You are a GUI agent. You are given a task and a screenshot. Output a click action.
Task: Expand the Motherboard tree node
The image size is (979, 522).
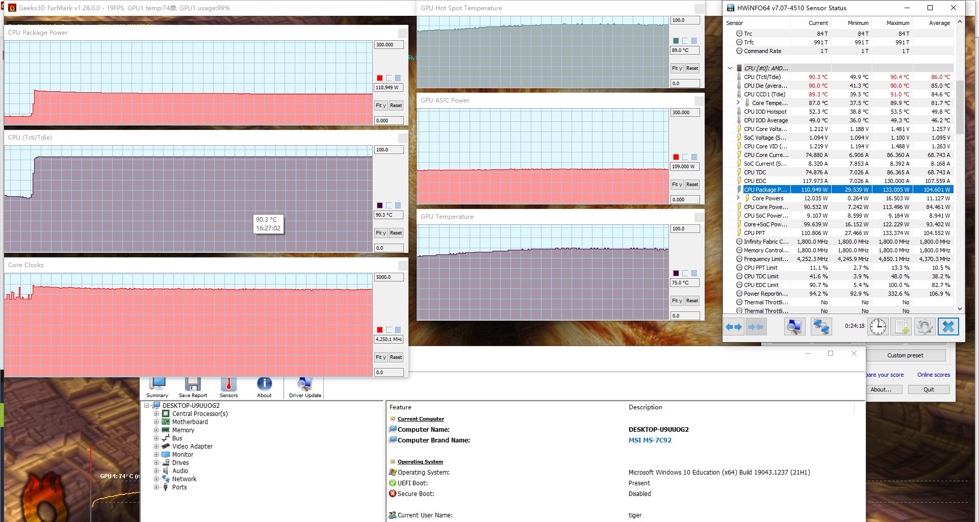point(157,422)
